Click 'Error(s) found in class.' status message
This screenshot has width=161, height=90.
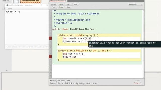[x=60, y=80]
